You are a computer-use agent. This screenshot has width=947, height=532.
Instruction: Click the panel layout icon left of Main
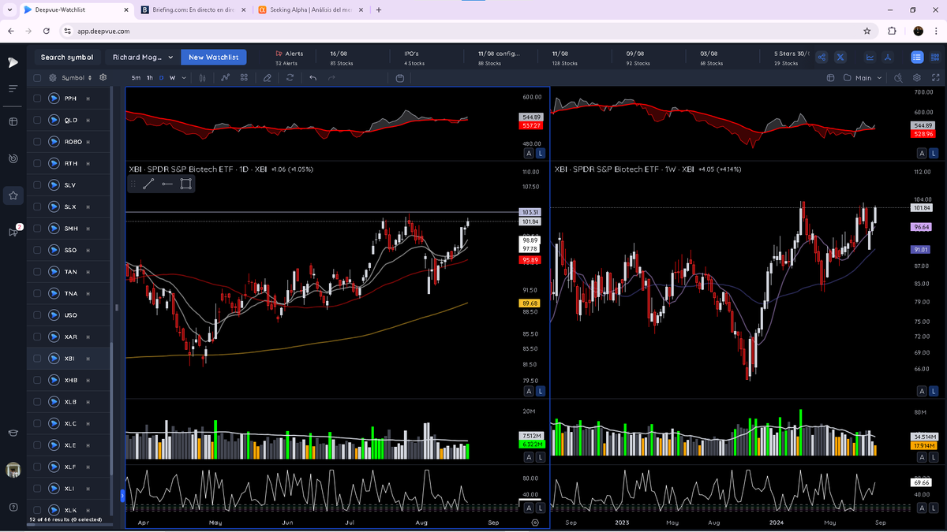point(830,78)
